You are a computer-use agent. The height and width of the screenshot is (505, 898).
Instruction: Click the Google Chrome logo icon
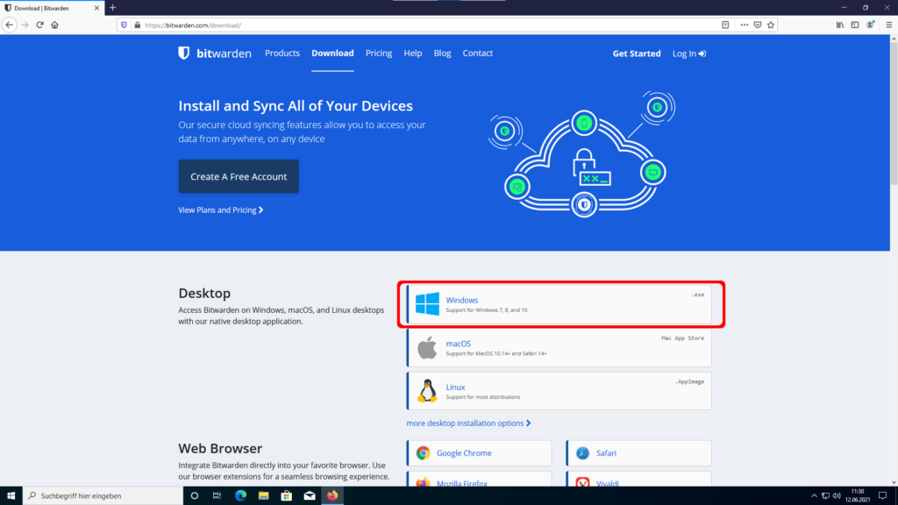click(x=423, y=453)
